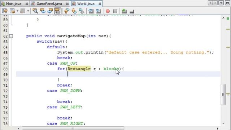The height and width of the screenshot is (130, 231).
Task: Click the blocks variable in for loop
Action: (111, 69)
